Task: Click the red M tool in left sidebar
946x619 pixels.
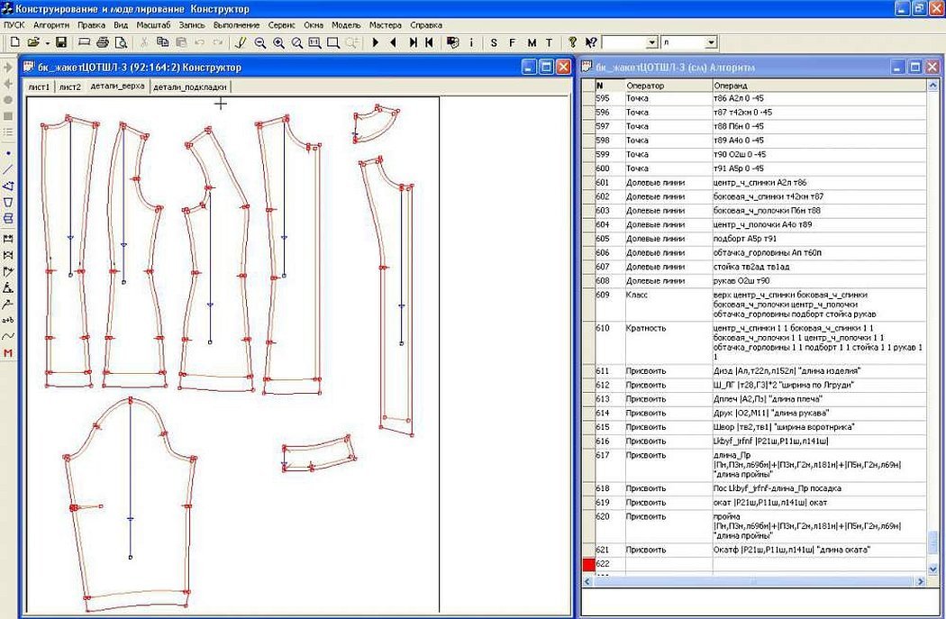Action: coord(8,353)
